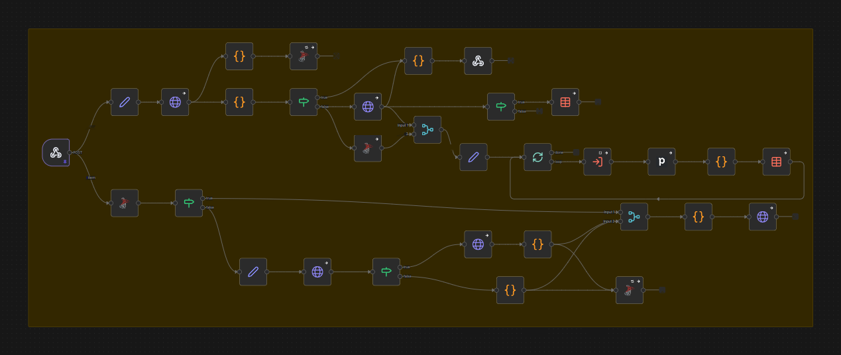The height and width of the screenshot is (355, 841).
Task: Open the Code node feeding the Respond to Webhook node
Action: [418, 61]
